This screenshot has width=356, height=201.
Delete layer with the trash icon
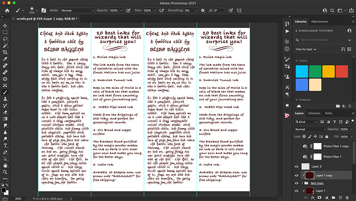coord(347,198)
